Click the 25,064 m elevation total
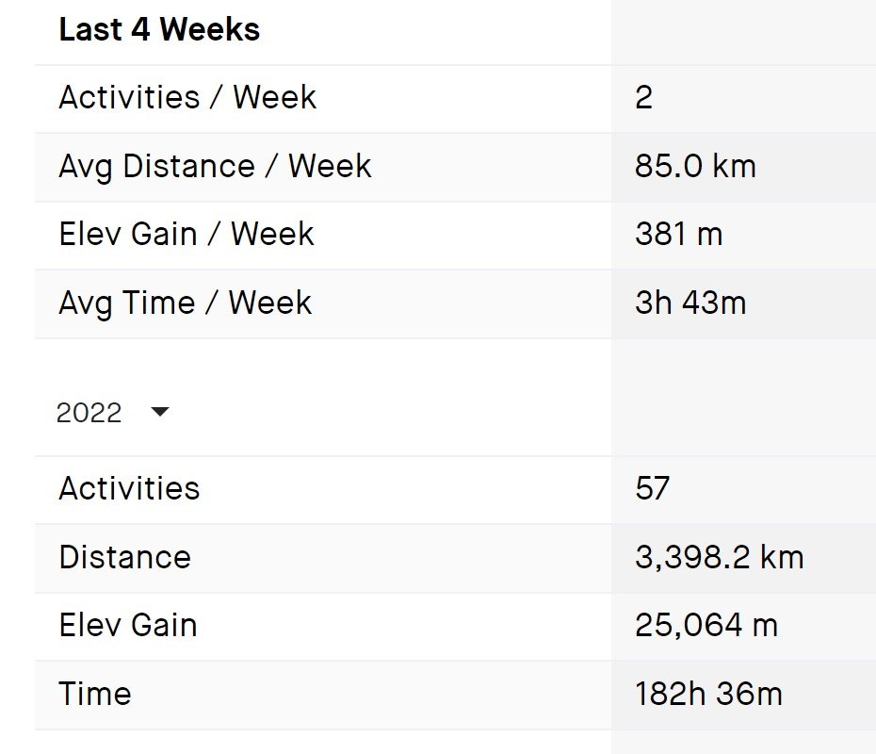 [x=706, y=626]
